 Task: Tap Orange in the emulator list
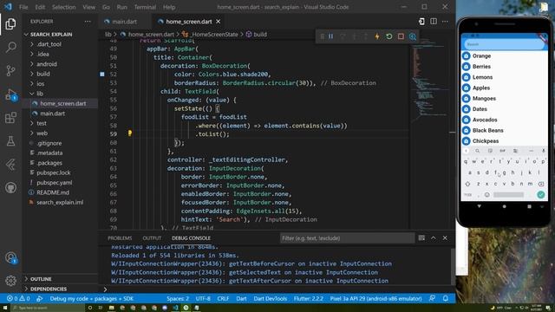point(481,55)
